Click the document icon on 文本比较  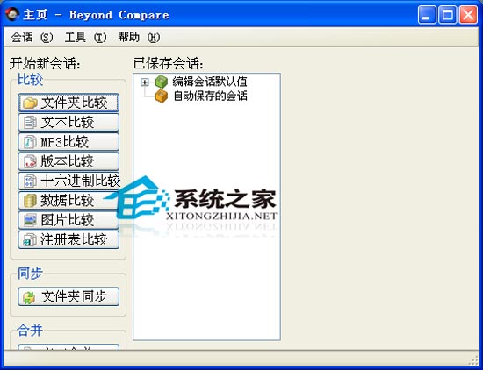pos(30,123)
